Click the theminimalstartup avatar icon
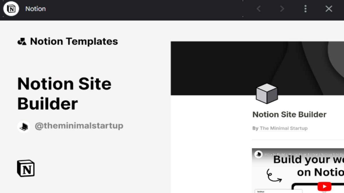This screenshot has height=193, width=344. 24,126
